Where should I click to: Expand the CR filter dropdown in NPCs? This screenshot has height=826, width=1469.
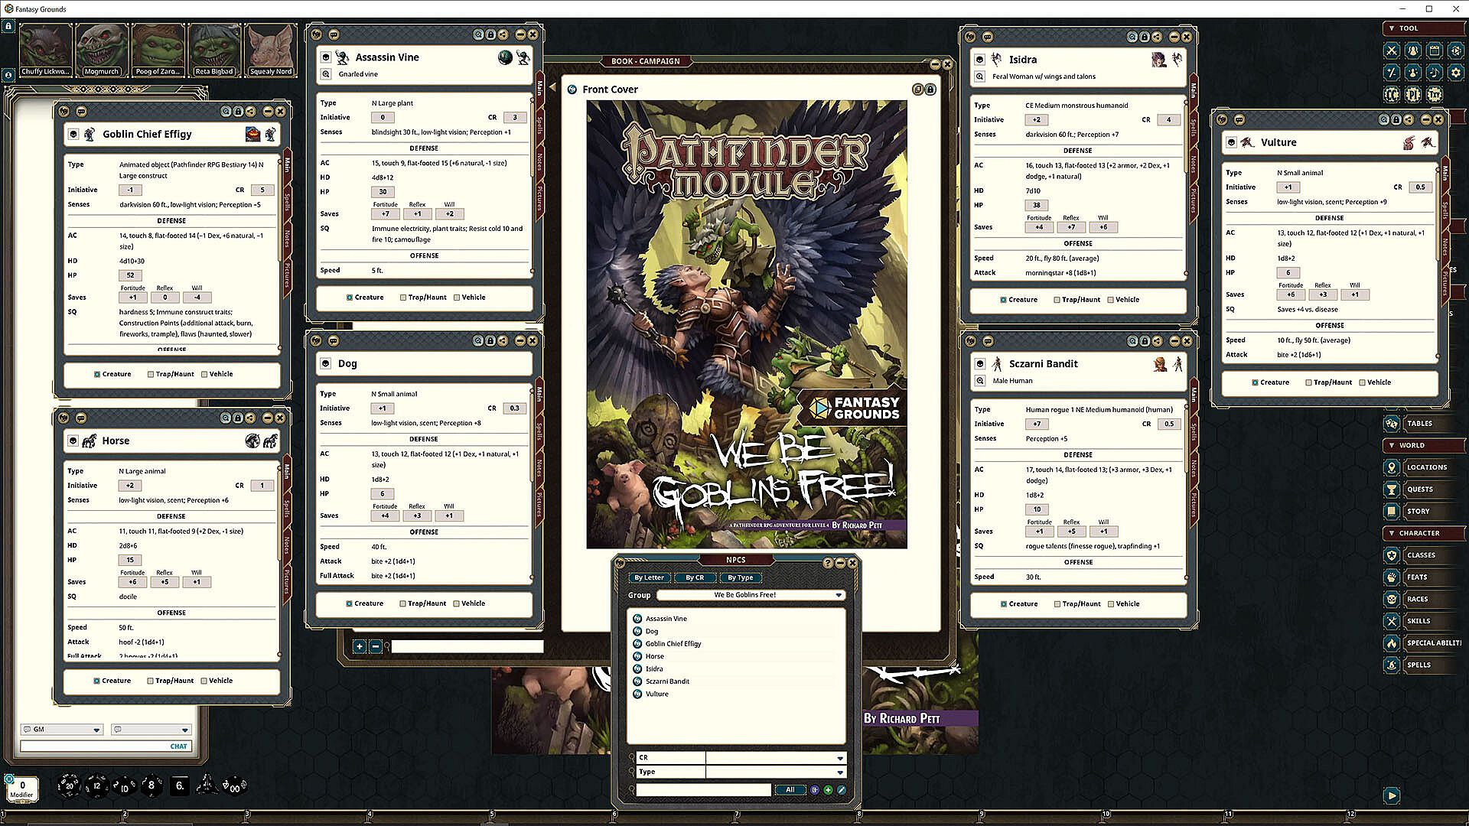839,758
